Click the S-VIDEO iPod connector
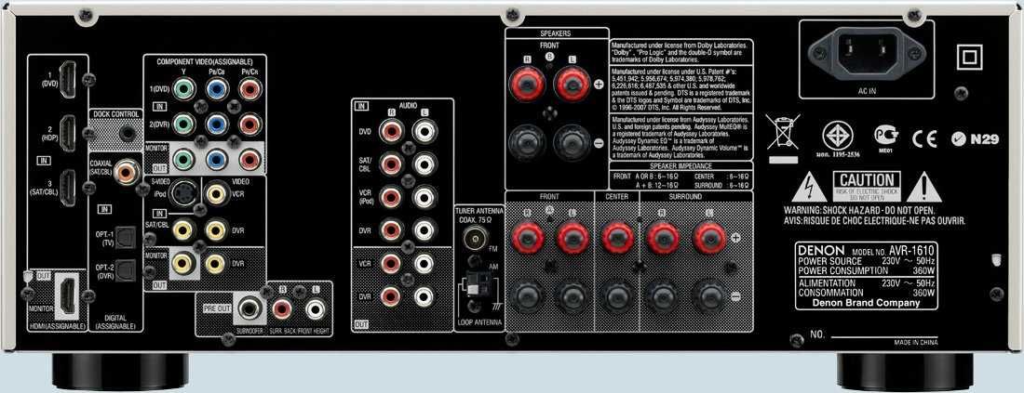 coord(183,193)
